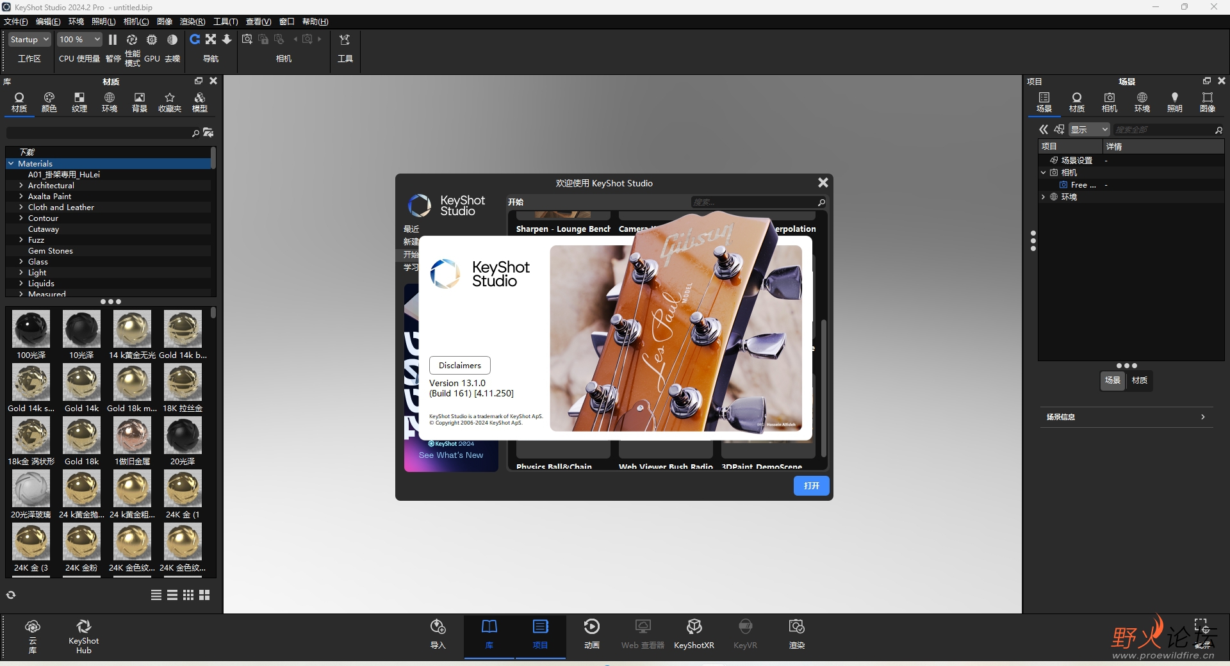This screenshot has width=1230, height=666.
Task: Enable GPU rendering mode
Action: point(152,40)
